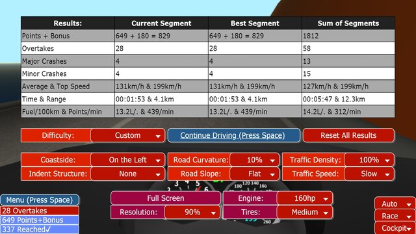Click the 15 total minor crashes cell
The width and height of the screenshot is (416, 234).
[348, 73]
